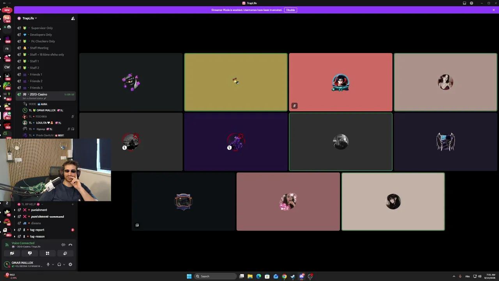Image resolution: width=499 pixels, height=281 pixels.
Task: Open the server icon with 268 badge
Action: pyautogui.click(x=7, y=39)
